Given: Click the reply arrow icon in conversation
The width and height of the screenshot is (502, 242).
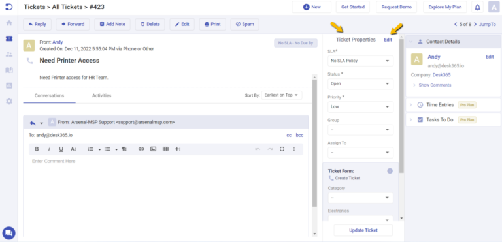Looking at the screenshot, I should [x=32, y=123].
